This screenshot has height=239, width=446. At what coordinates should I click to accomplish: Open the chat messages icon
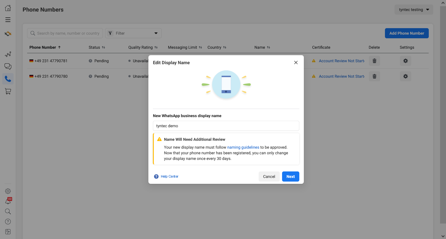point(8,66)
